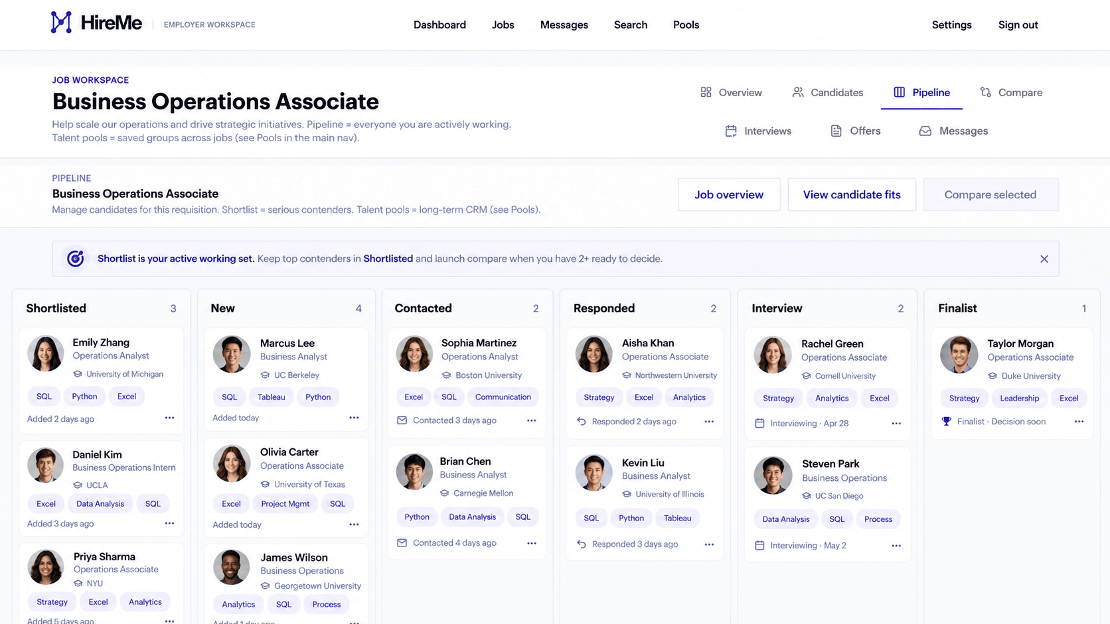Click the Leadership tag on Taylor Morgan card
The image size is (1110, 624).
1019,399
